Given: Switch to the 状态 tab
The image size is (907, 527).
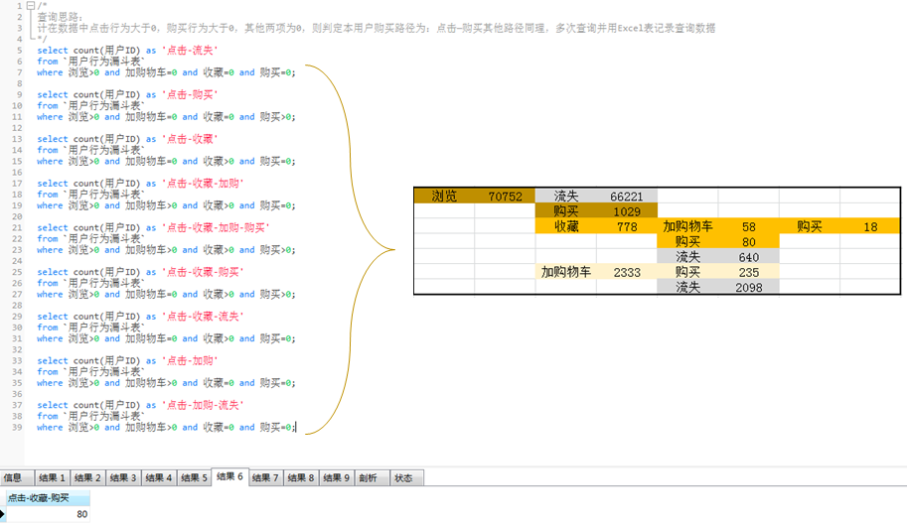Looking at the screenshot, I should tap(403, 478).
